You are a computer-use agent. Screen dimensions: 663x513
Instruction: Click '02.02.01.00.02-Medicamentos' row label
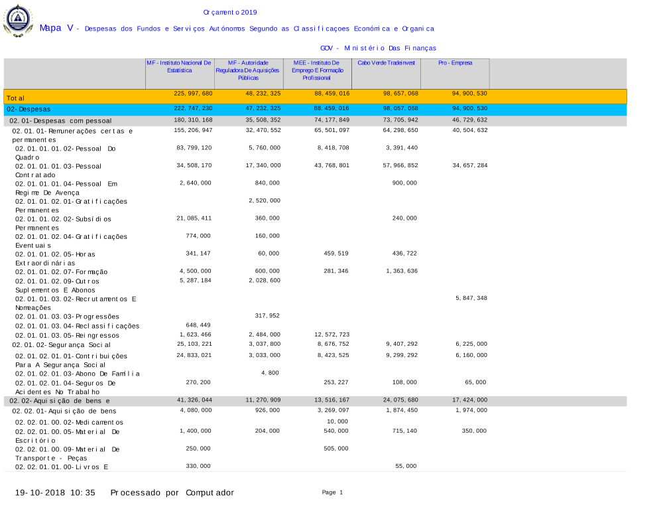pos(69,422)
